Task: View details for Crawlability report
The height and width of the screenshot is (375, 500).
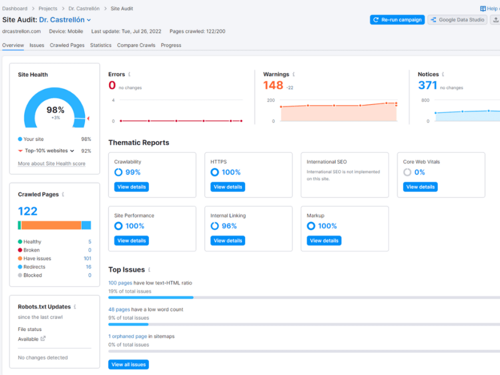Action: 131,187
